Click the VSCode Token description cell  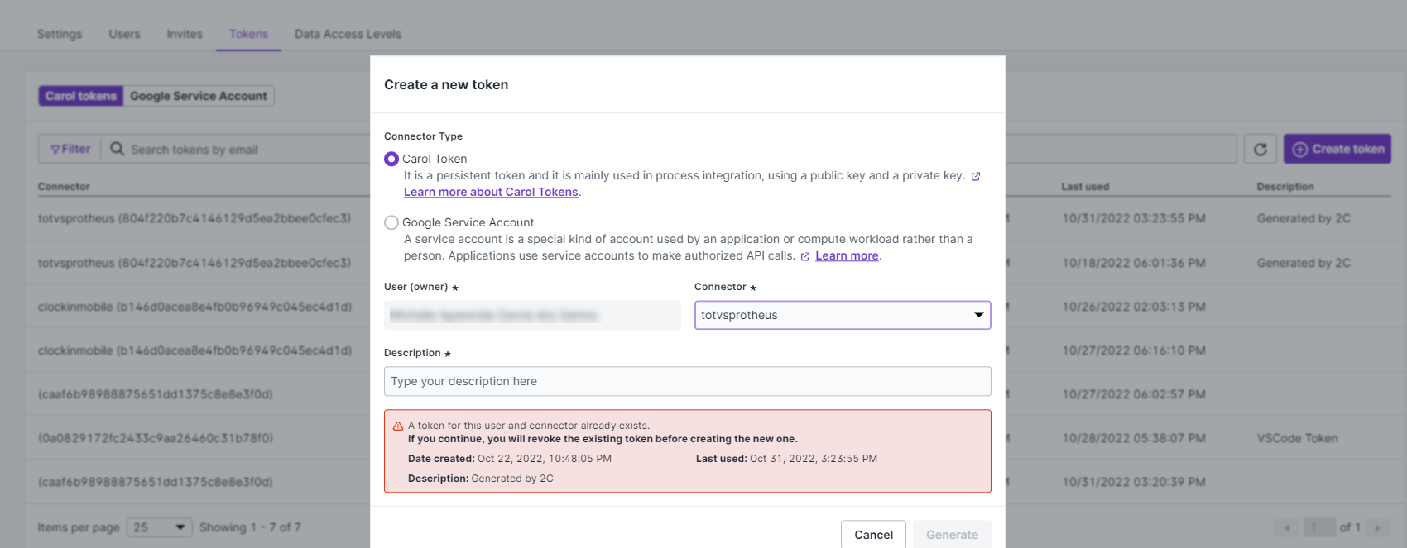click(x=1297, y=438)
